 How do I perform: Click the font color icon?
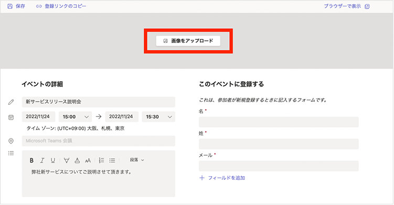(x=77, y=160)
